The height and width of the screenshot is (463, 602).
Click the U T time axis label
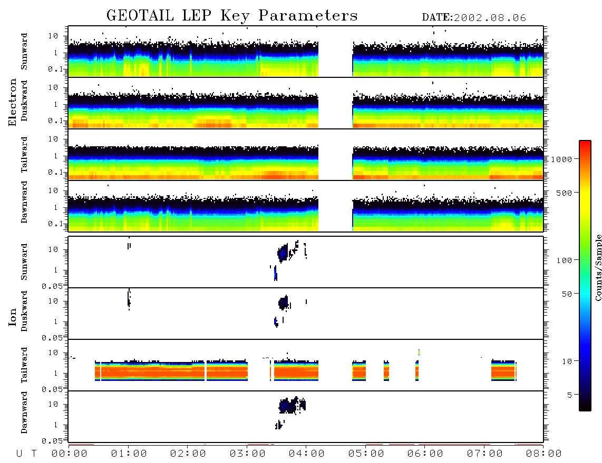point(26,454)
